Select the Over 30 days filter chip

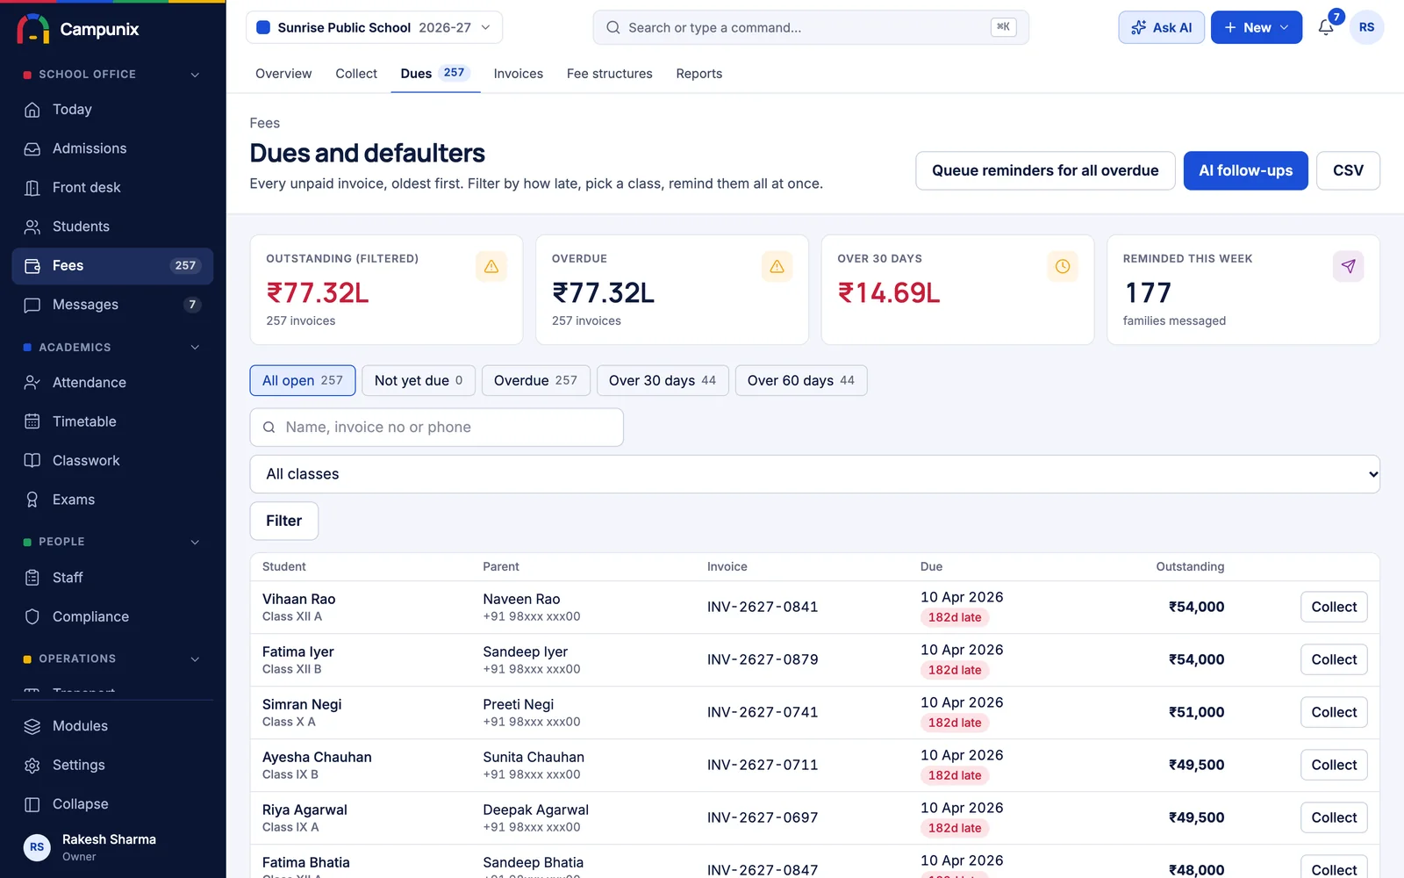663,380
